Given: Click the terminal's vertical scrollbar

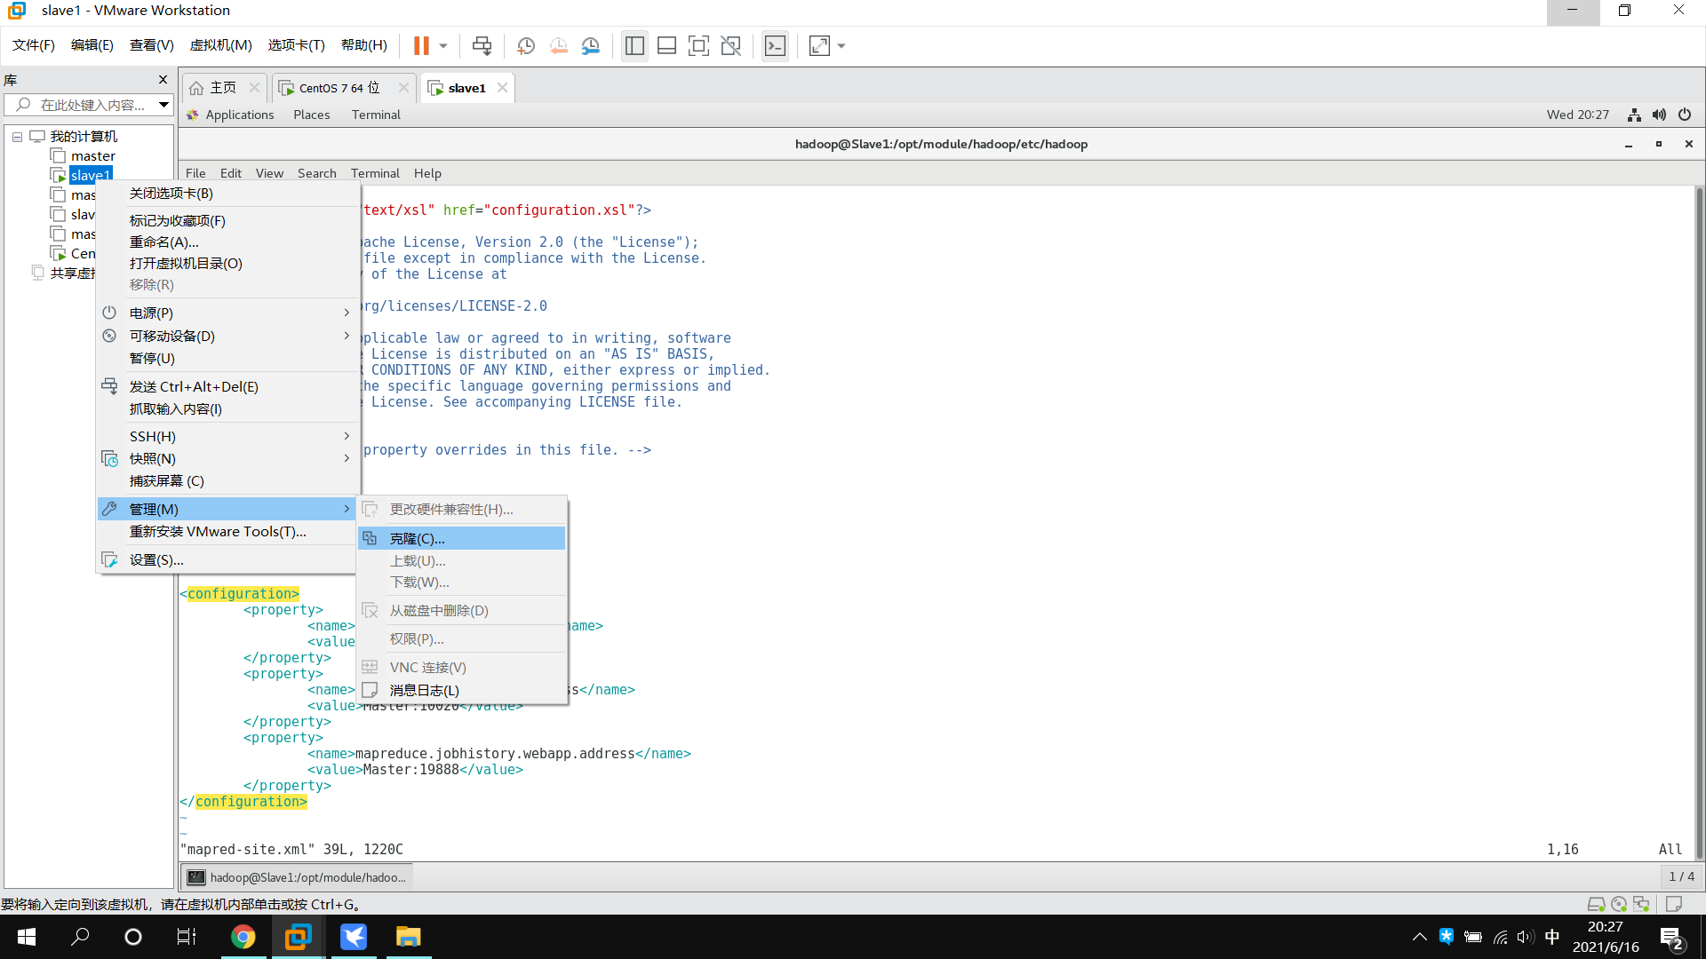Looking at the screenshot, I should coord(1699,522).
